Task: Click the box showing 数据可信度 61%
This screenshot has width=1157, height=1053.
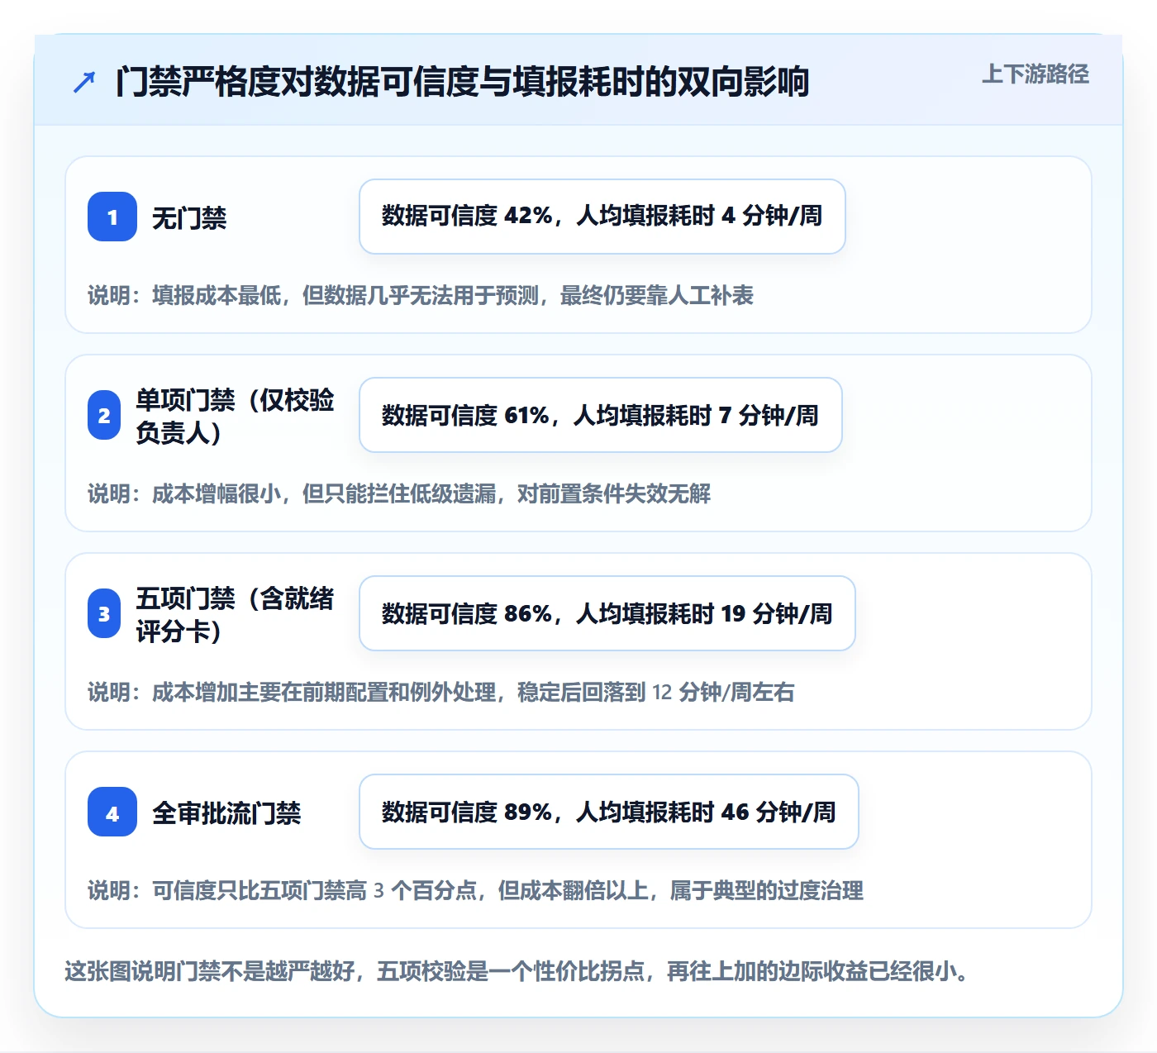Action: tap(601, 415)
